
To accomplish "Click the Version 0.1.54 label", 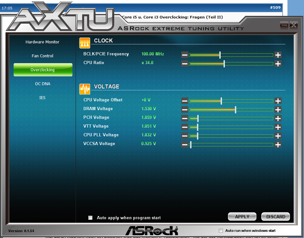I will click(21, 231).
